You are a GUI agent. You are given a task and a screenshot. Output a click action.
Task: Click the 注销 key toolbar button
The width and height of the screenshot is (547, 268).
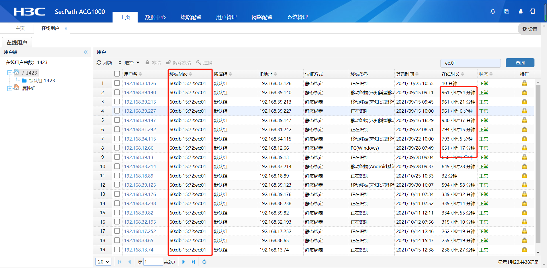204,63
